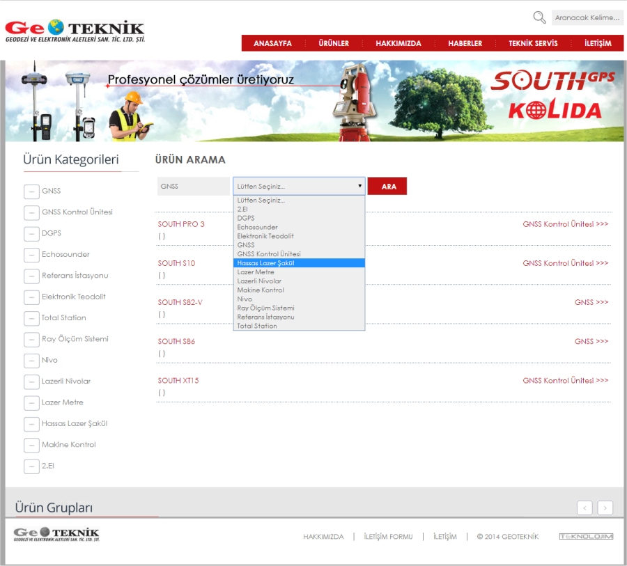Open the ÜRÜNLER menu item

tap(334, 43)
